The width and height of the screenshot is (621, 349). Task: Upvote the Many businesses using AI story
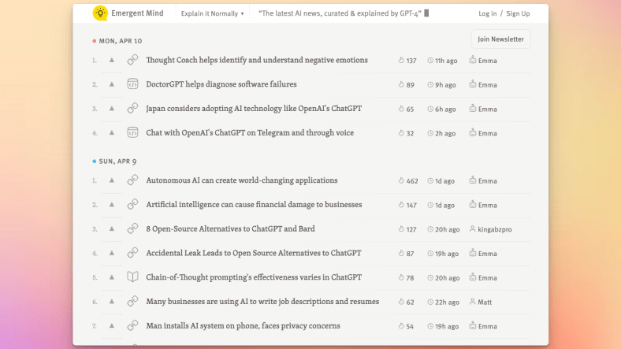tap(112, 302)
